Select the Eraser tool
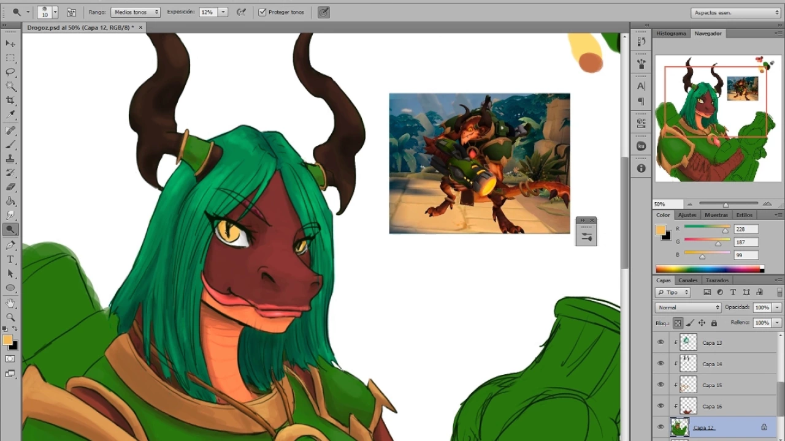 coord(10,187)
